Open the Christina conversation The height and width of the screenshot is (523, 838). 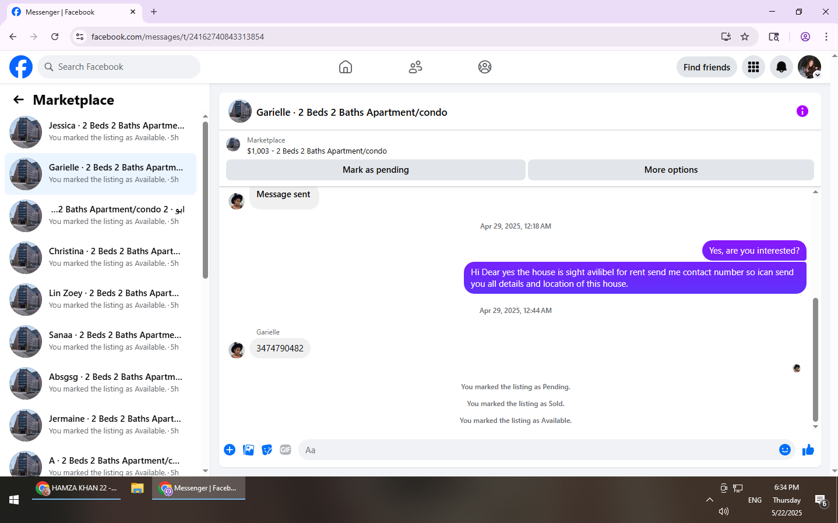pyautogui.click(x=100, y=258)
